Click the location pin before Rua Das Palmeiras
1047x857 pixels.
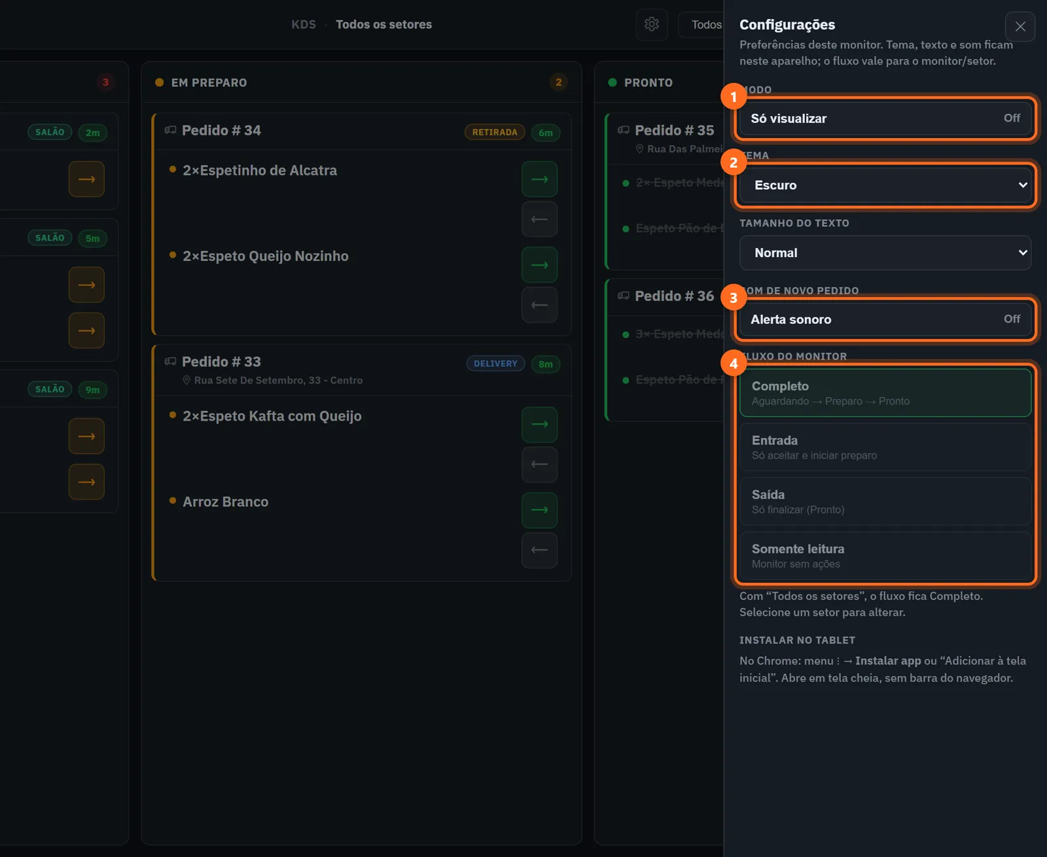coord(639,149)
